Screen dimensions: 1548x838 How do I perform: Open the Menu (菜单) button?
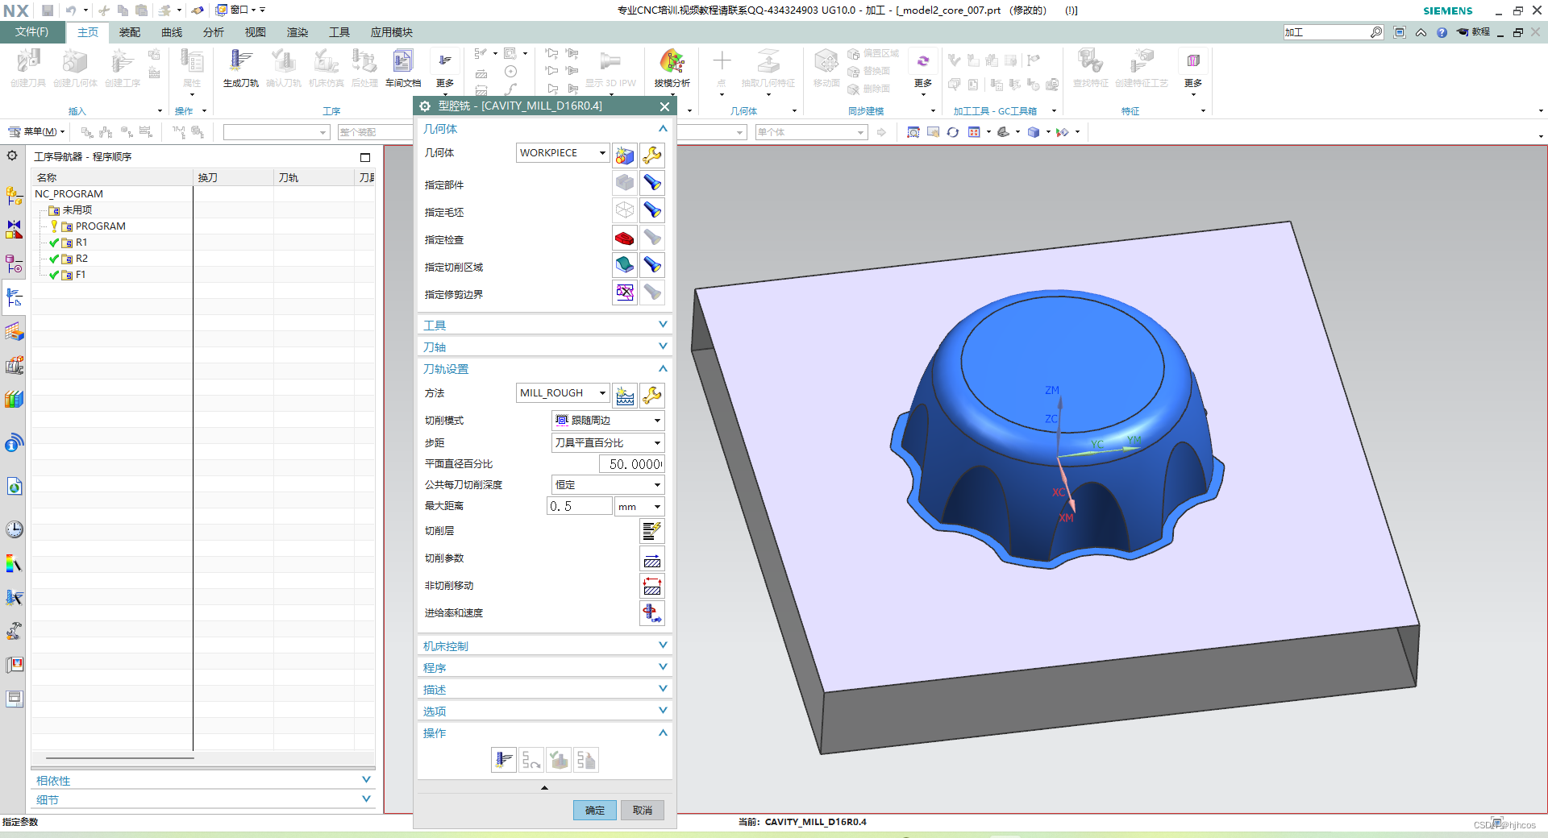[37, 131]
